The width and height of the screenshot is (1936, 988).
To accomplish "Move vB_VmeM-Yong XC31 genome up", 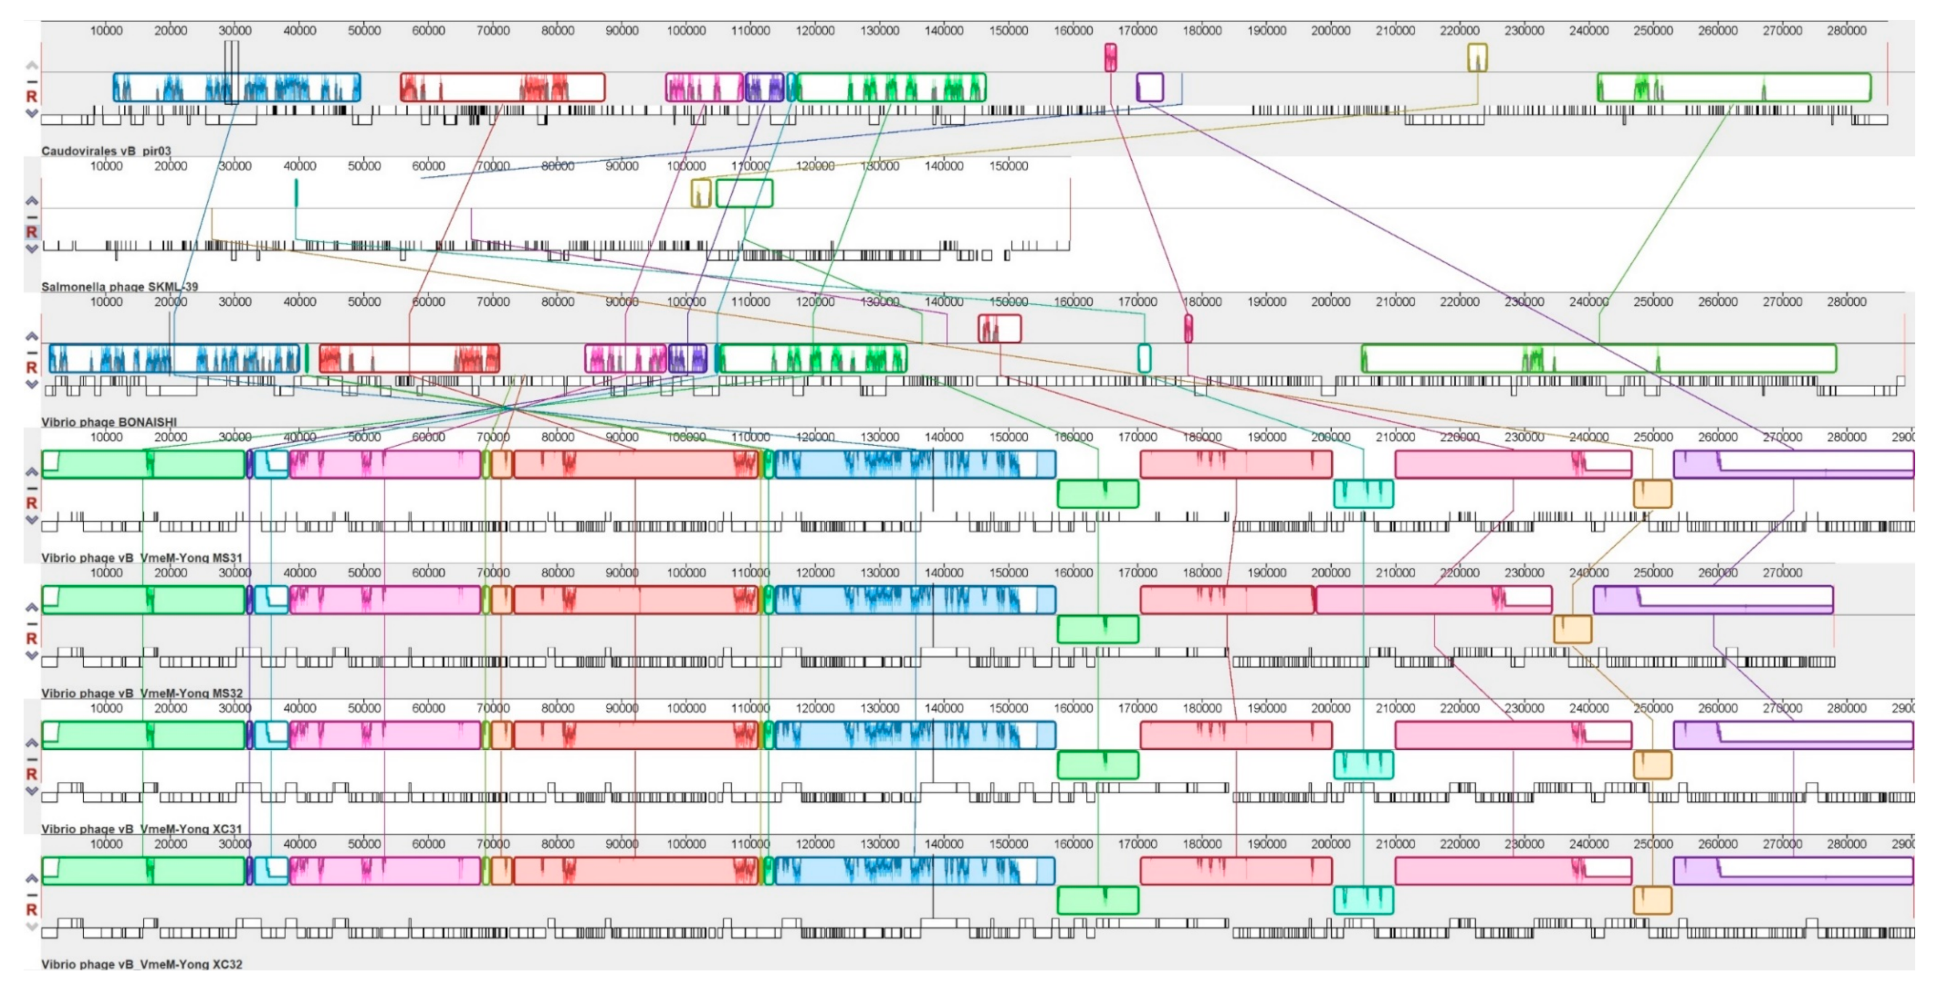I will click(x=32, y=742).
